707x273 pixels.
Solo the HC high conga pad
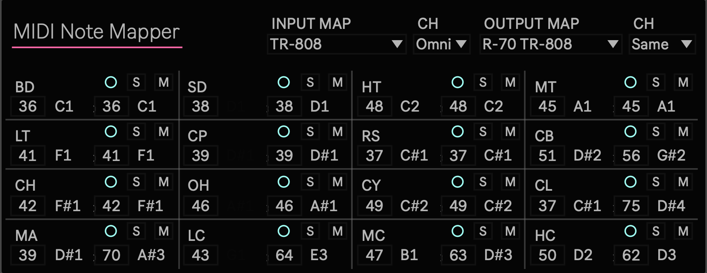tap(656, 231)
